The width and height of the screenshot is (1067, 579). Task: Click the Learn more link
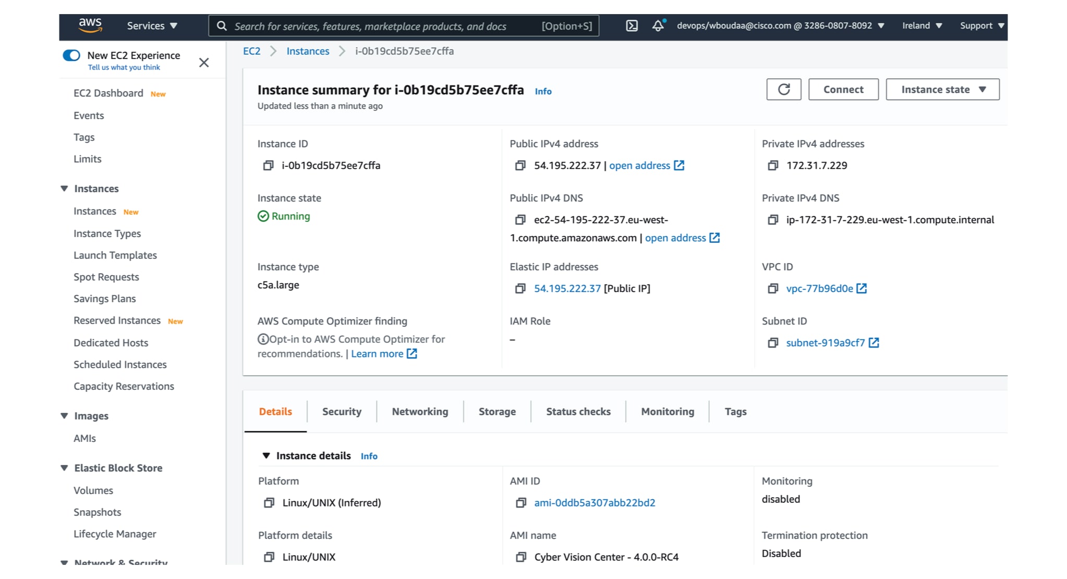coord(377,353)
